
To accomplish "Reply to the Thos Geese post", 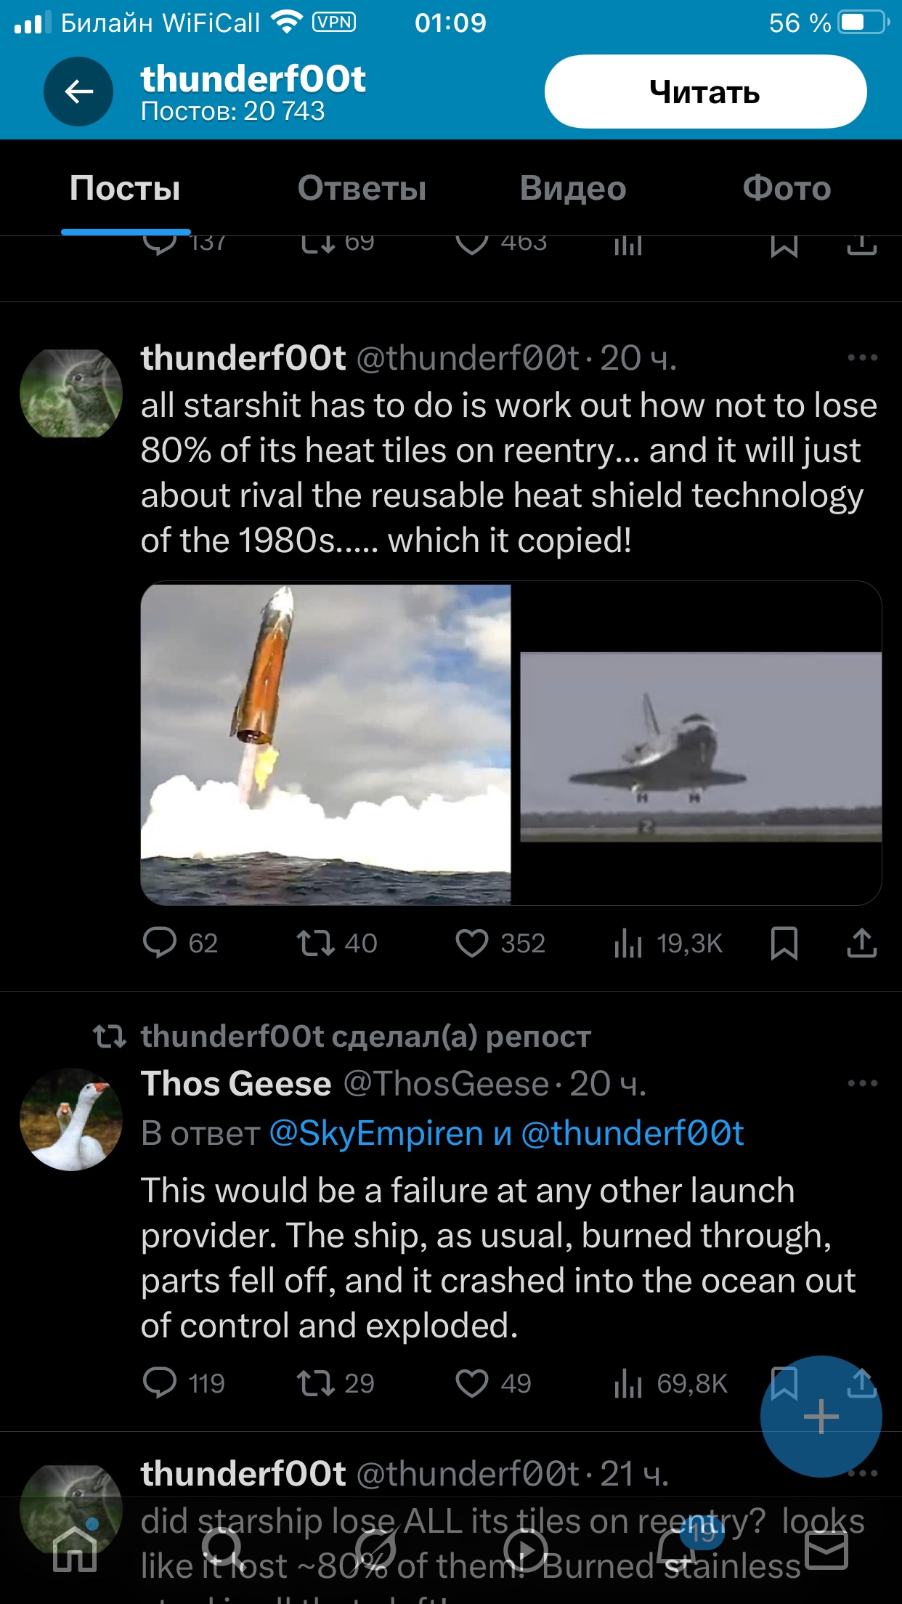I will pos(160,1383).
